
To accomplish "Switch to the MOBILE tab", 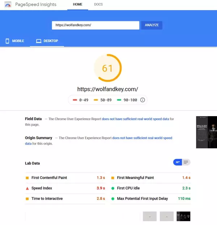I will point(15,41).
